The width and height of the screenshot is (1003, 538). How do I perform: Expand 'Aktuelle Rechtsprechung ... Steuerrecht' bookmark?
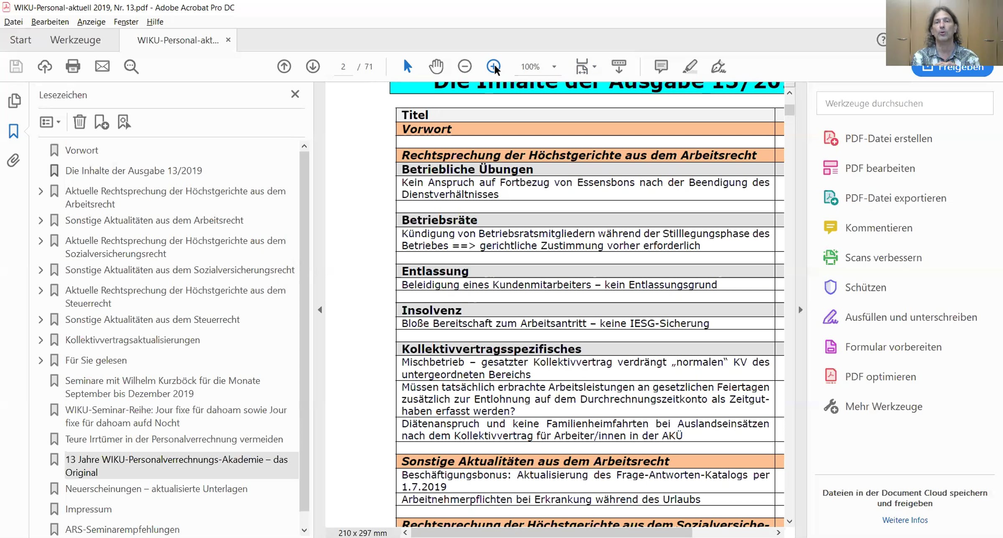pyautogui.click(x=41, y=290)
